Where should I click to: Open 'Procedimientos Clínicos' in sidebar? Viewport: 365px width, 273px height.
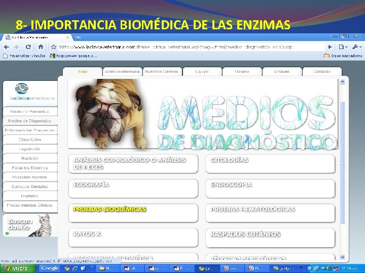pyautogui.click(x=30, y=205)
